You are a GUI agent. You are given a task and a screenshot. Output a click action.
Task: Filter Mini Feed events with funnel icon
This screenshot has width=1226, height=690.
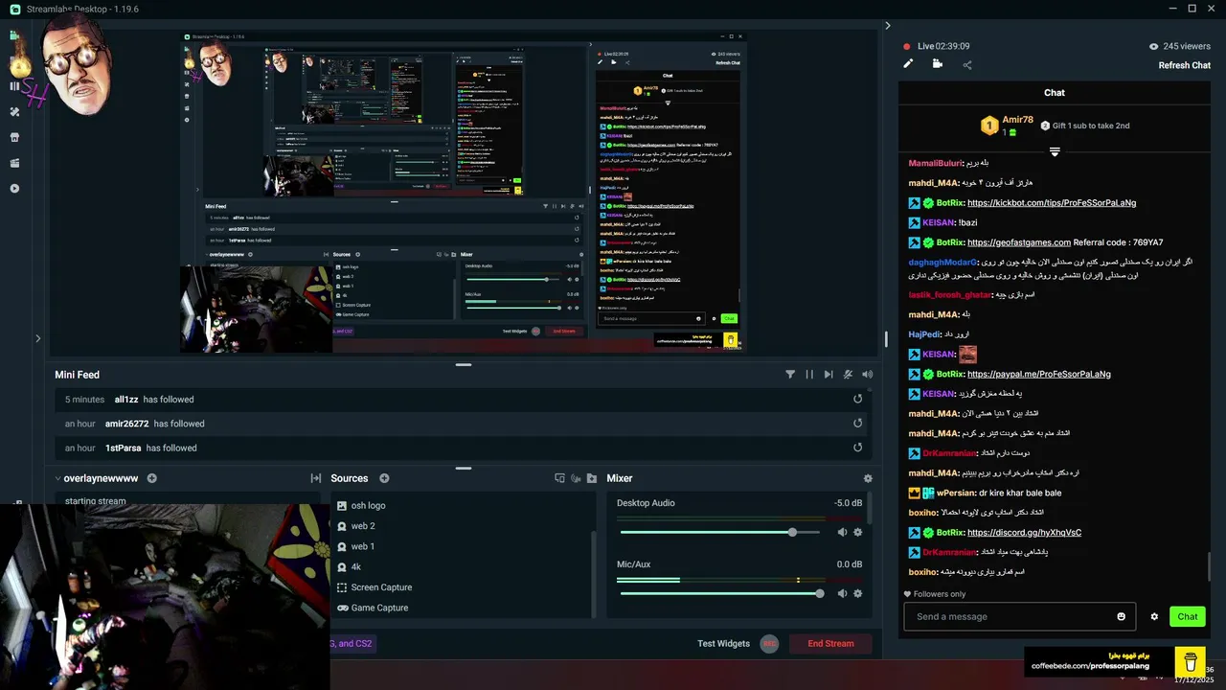(790, 375)
